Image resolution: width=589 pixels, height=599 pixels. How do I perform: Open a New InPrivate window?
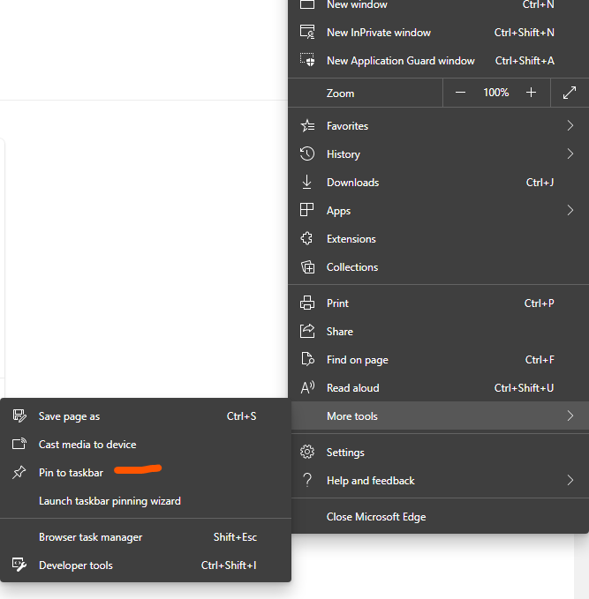[438, 33]
